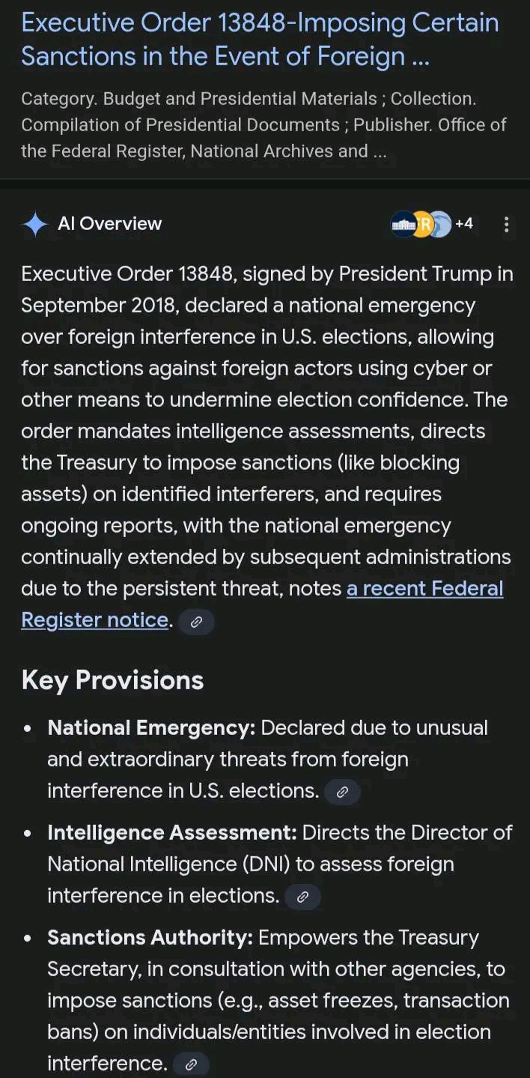
Task: Click the White House source icon
Action: click(403, 224)
